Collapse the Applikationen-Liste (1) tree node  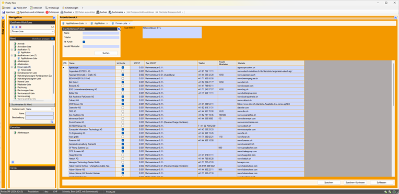11,55
